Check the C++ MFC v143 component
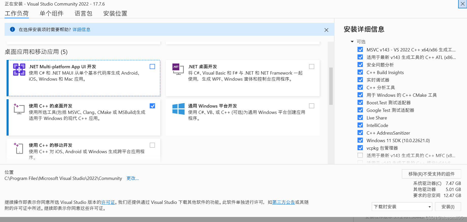The width and height of the screenshot is (467, 222). pos(360,155)
